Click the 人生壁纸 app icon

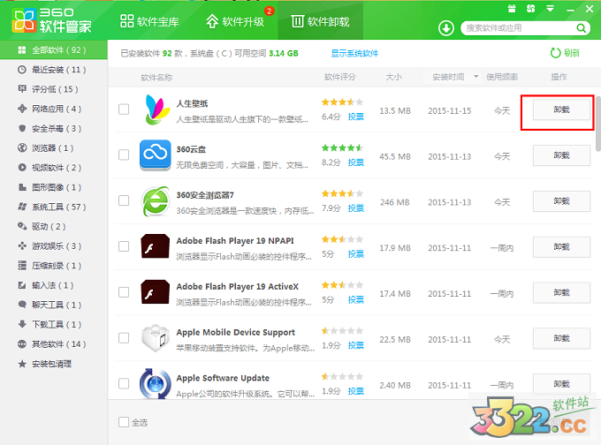pyautogui.click(x=157, y=109)
